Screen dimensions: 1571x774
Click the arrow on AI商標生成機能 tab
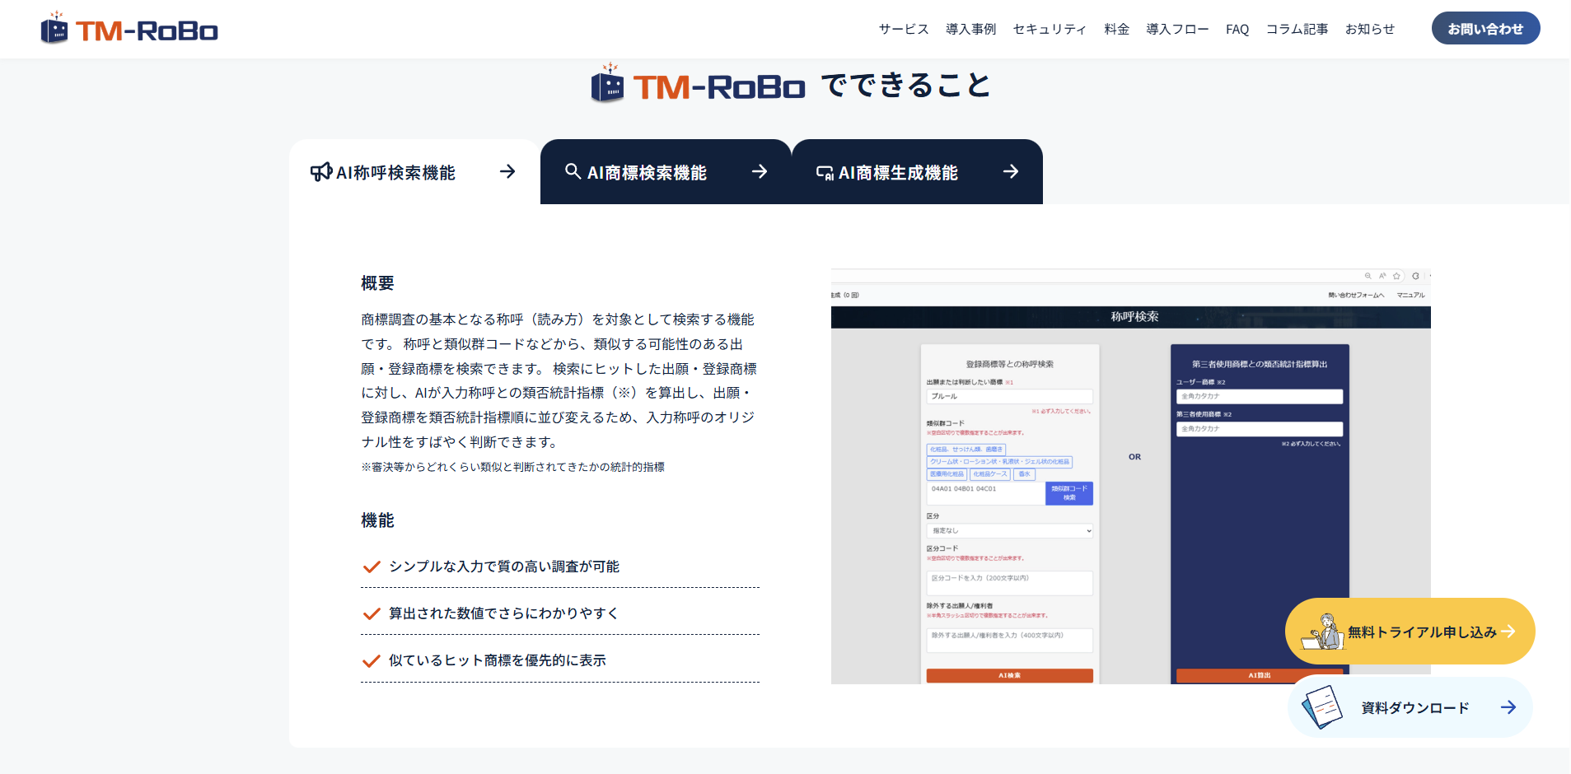tap(1011, 171)
